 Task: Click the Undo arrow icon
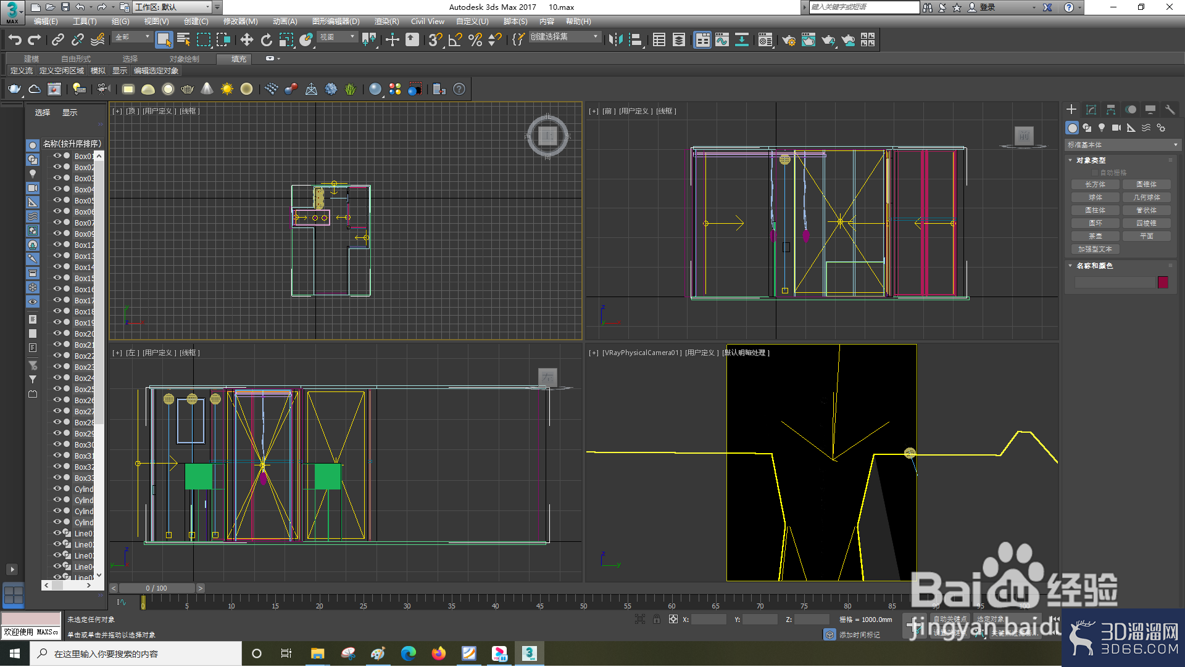pyautogui.click(x=15, y=40)
